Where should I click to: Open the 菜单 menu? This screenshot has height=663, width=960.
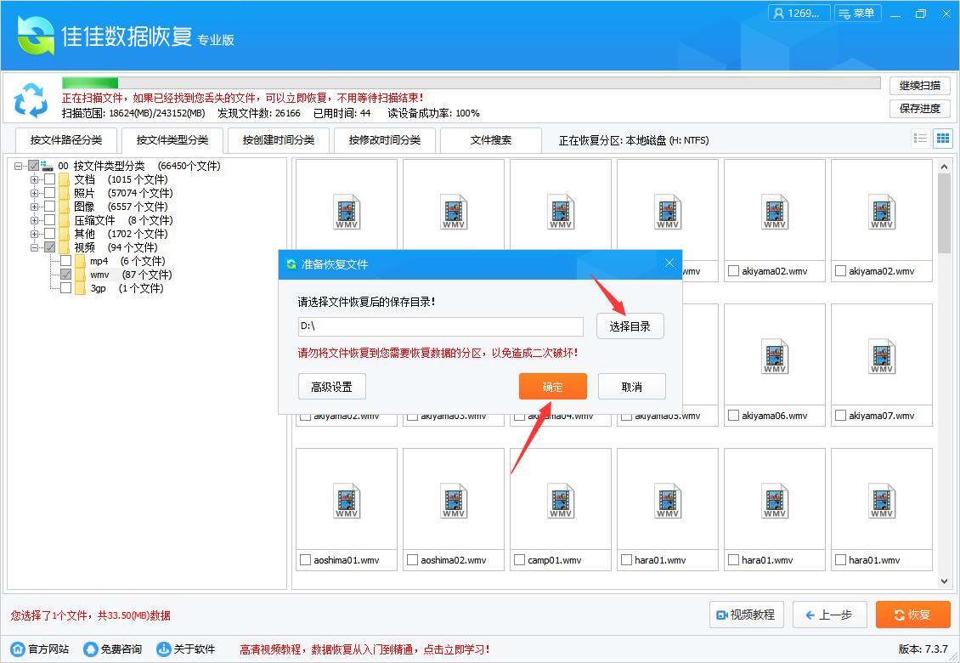coord(857,14)
